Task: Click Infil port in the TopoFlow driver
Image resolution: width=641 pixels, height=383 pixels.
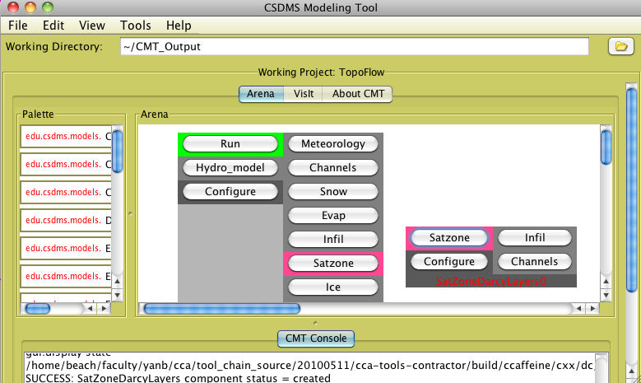Action: (333, 239)
